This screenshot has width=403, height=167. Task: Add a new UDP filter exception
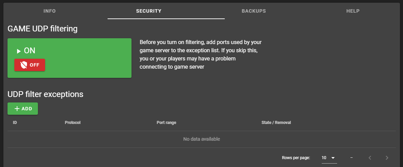pyautogui.click(x=23, y=109)
